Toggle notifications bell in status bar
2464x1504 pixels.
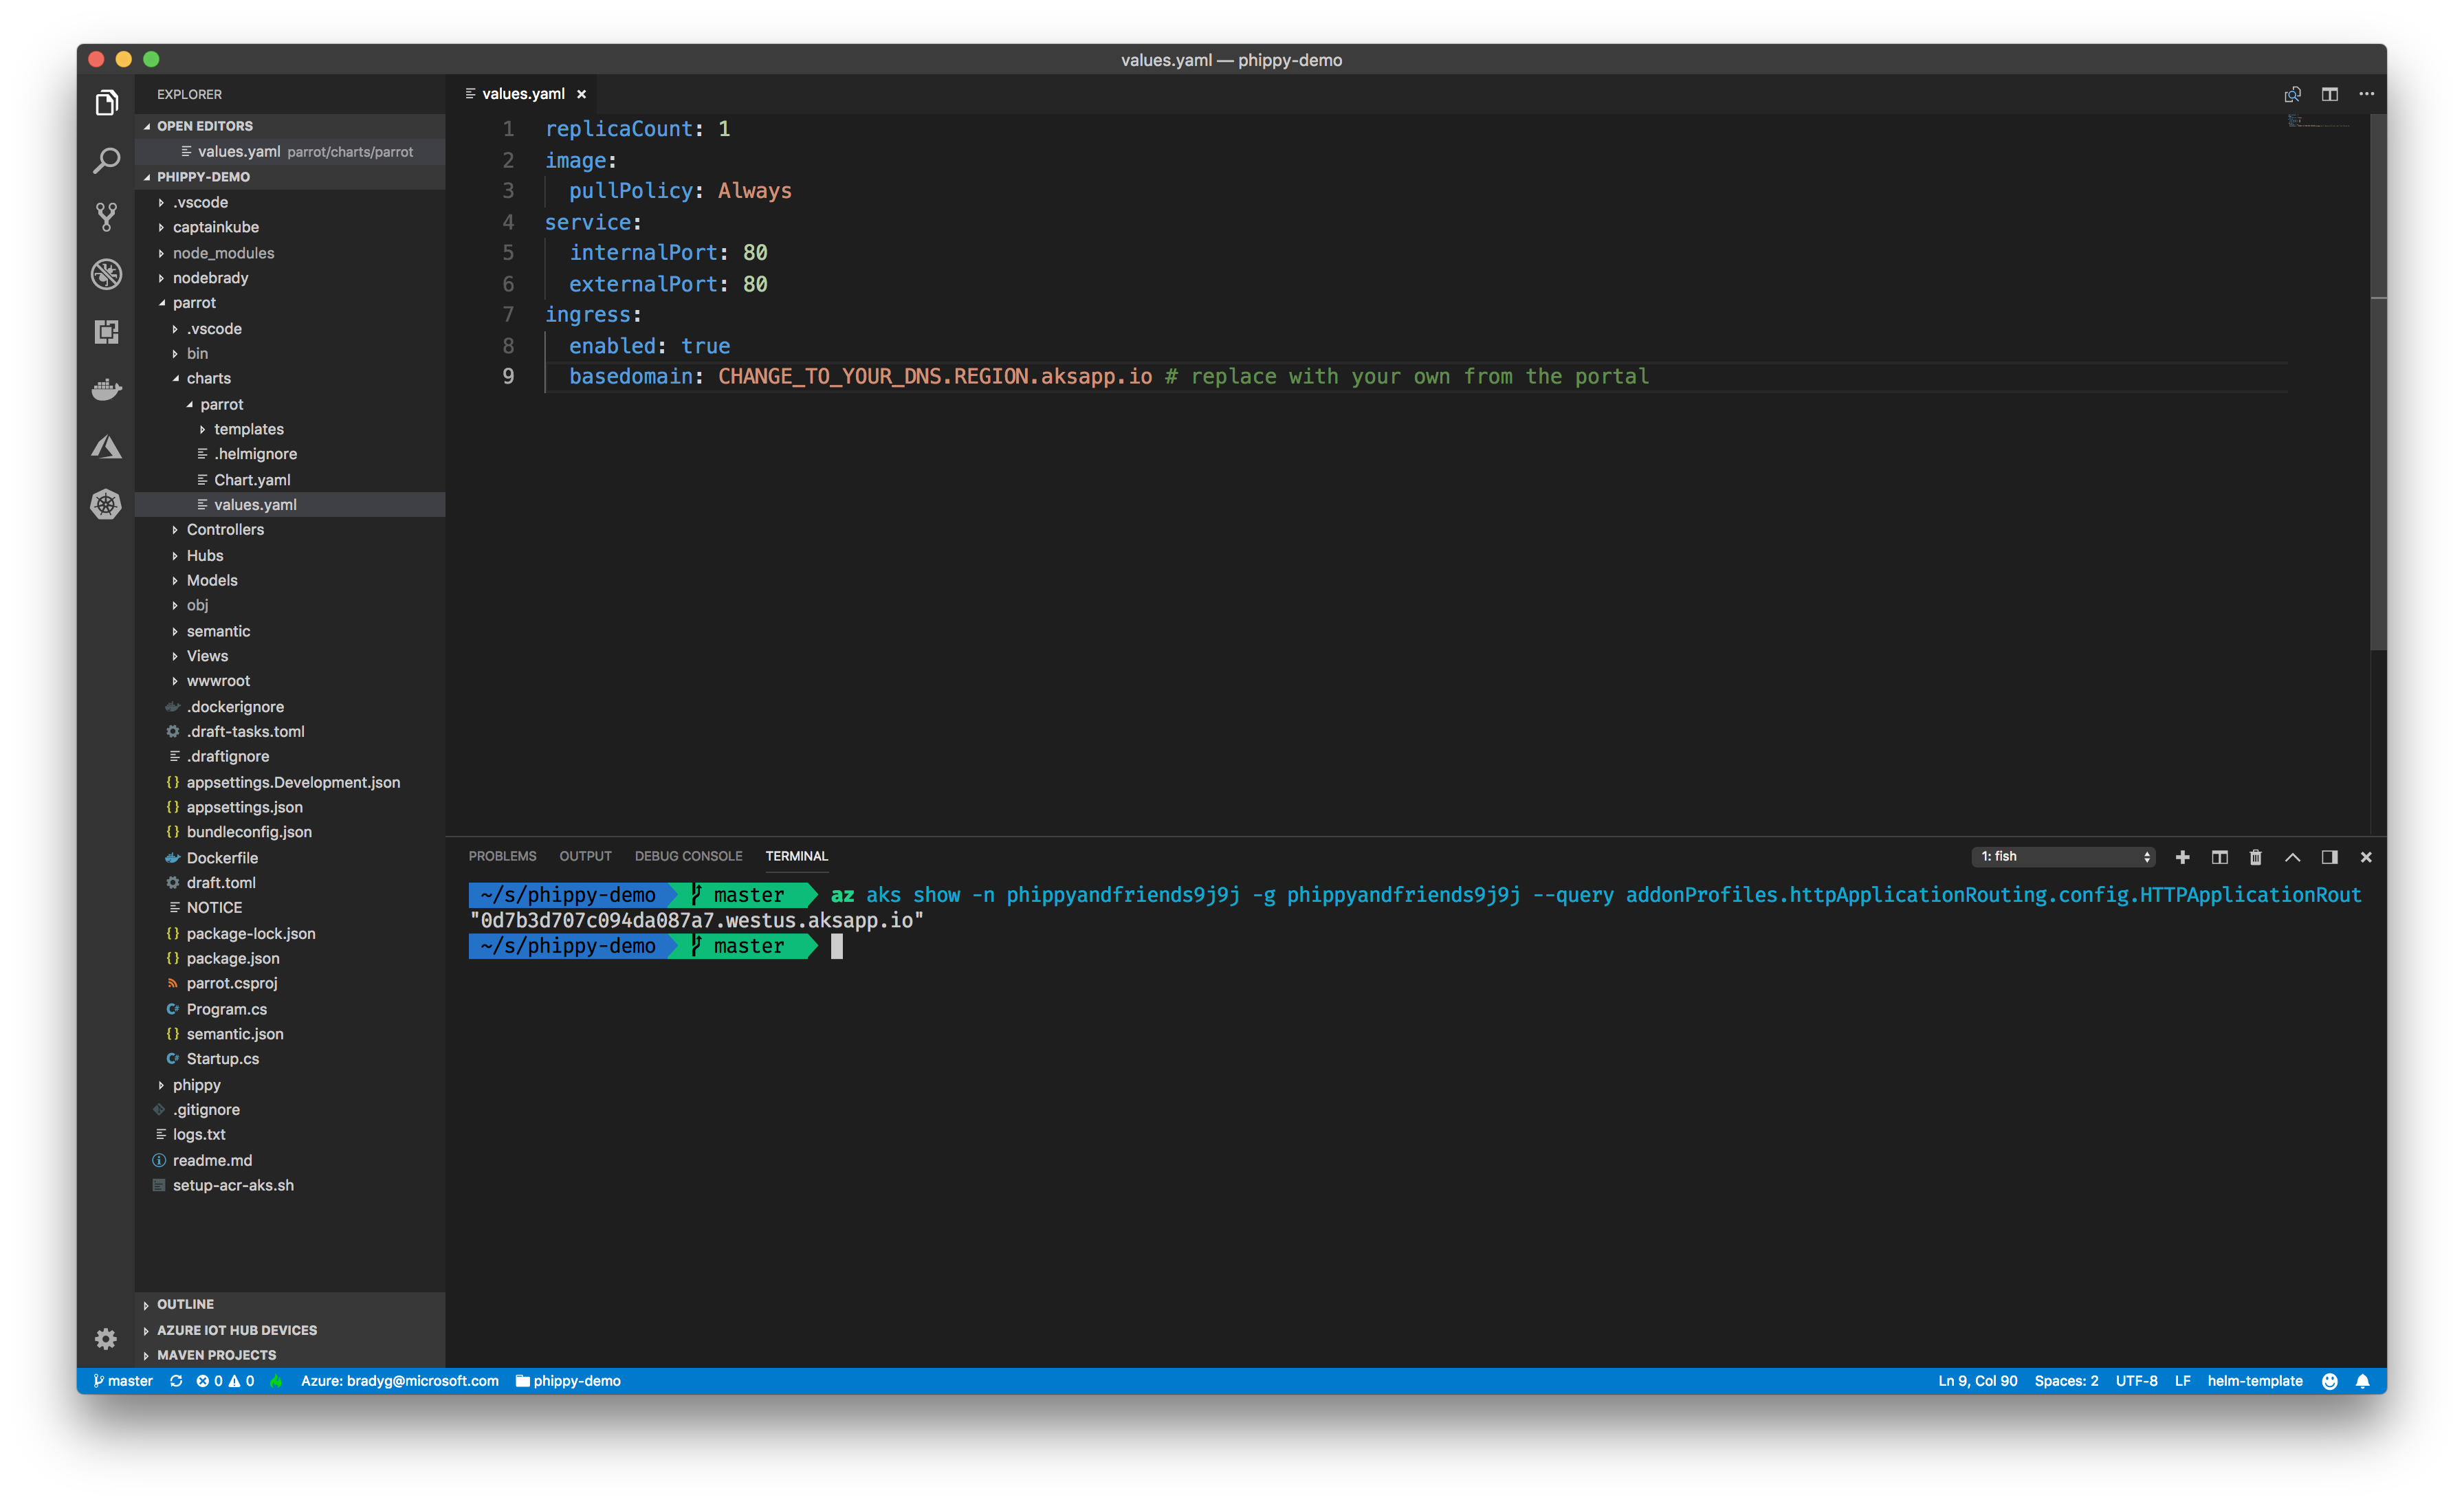click(x=2362, y=1381)
